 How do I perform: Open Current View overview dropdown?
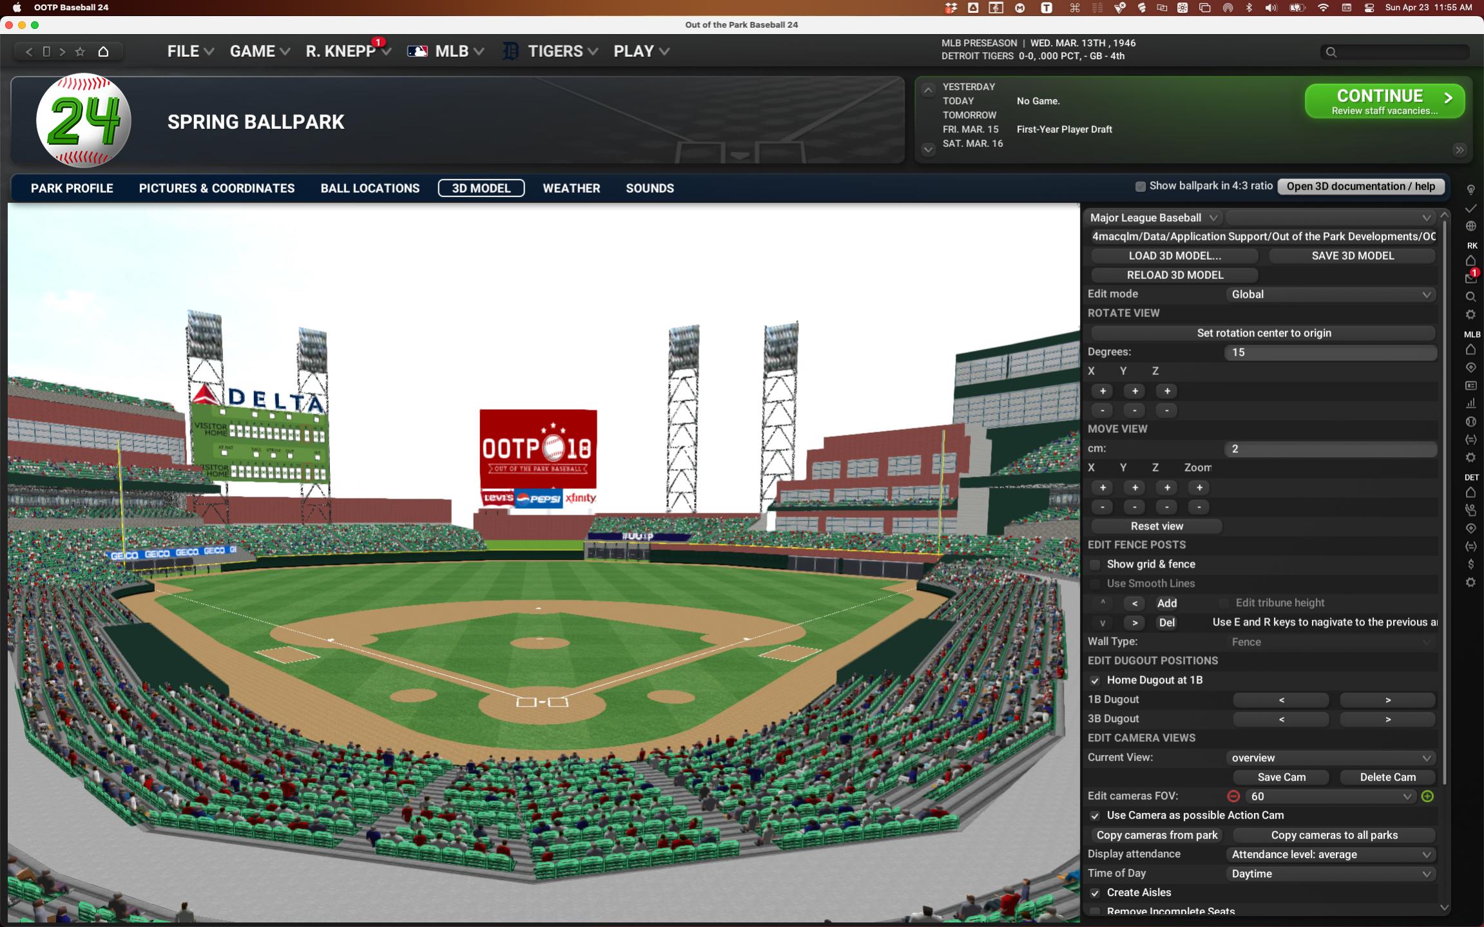[1331, 758]
